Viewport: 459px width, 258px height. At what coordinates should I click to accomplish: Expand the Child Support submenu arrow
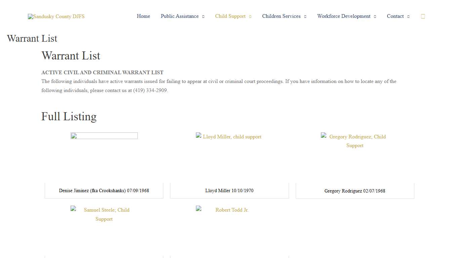click(250, 16)
